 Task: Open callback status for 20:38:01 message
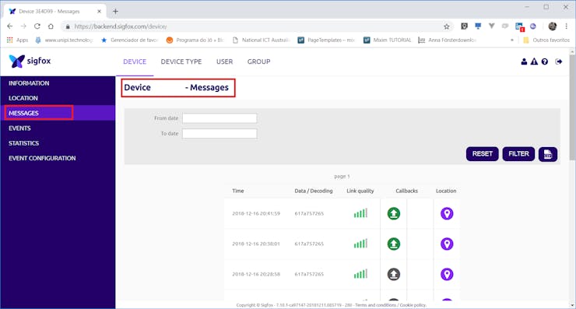coord(394,244)
